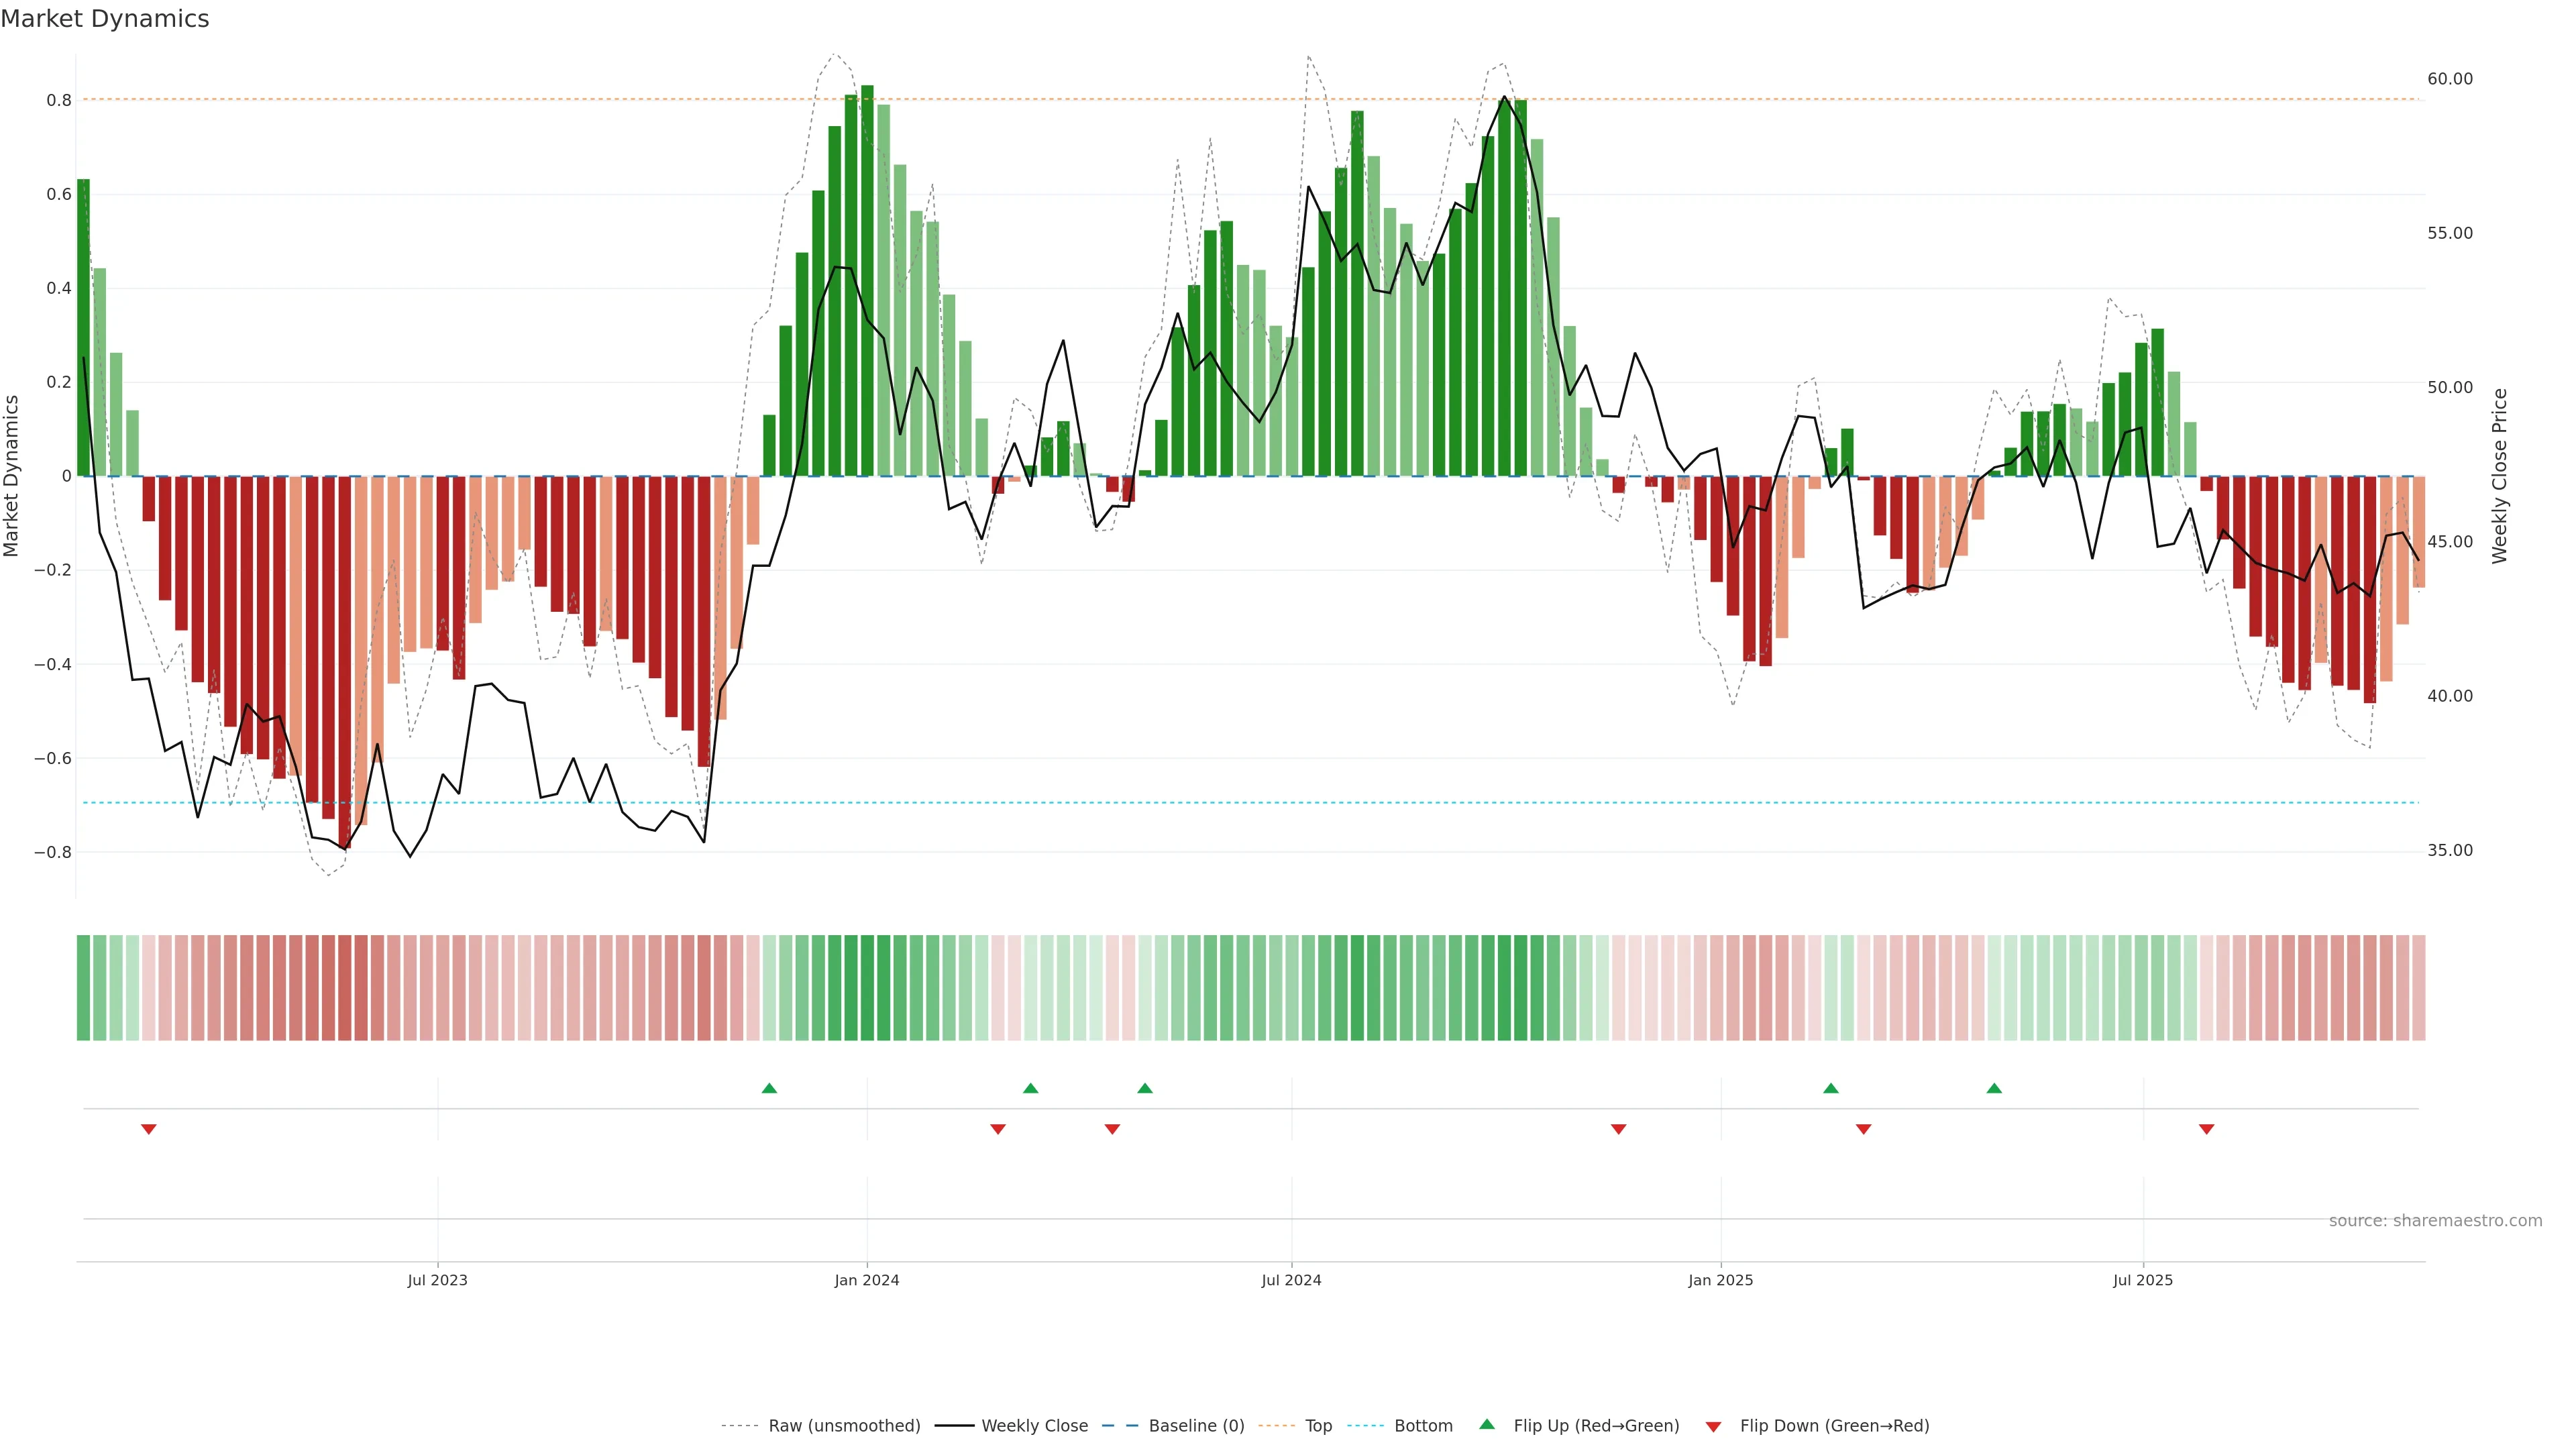Select the flip-down marker just before Jan 2025
This screenshot has width=2576, height=1449.
(1619, 1129)
